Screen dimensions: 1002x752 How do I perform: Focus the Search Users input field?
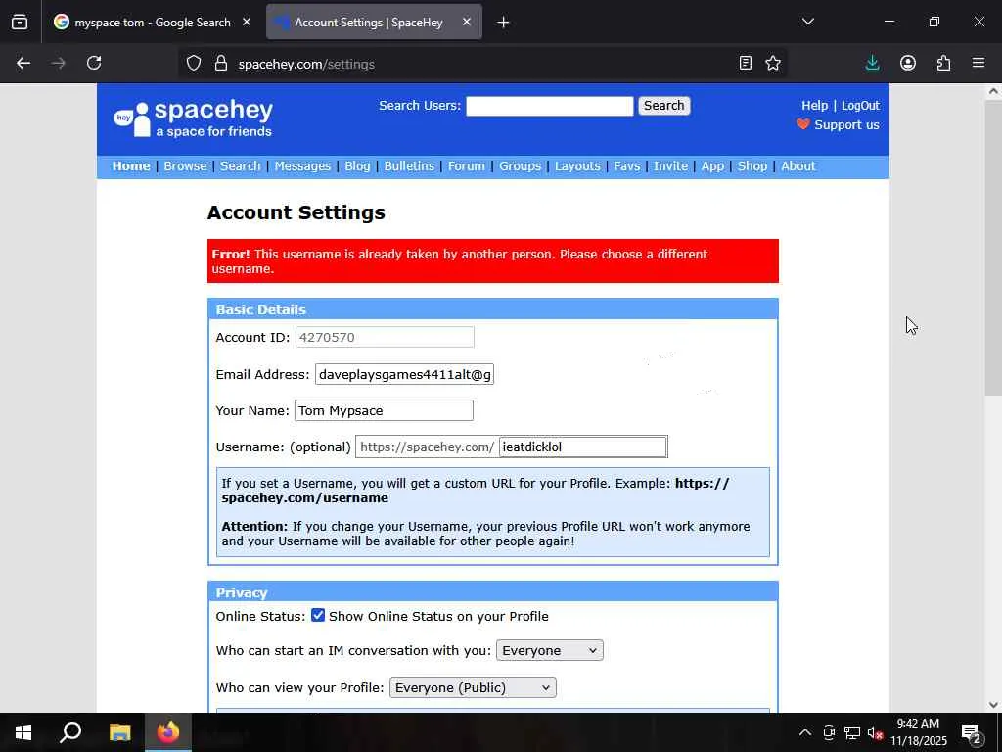(x=550, y=106)
